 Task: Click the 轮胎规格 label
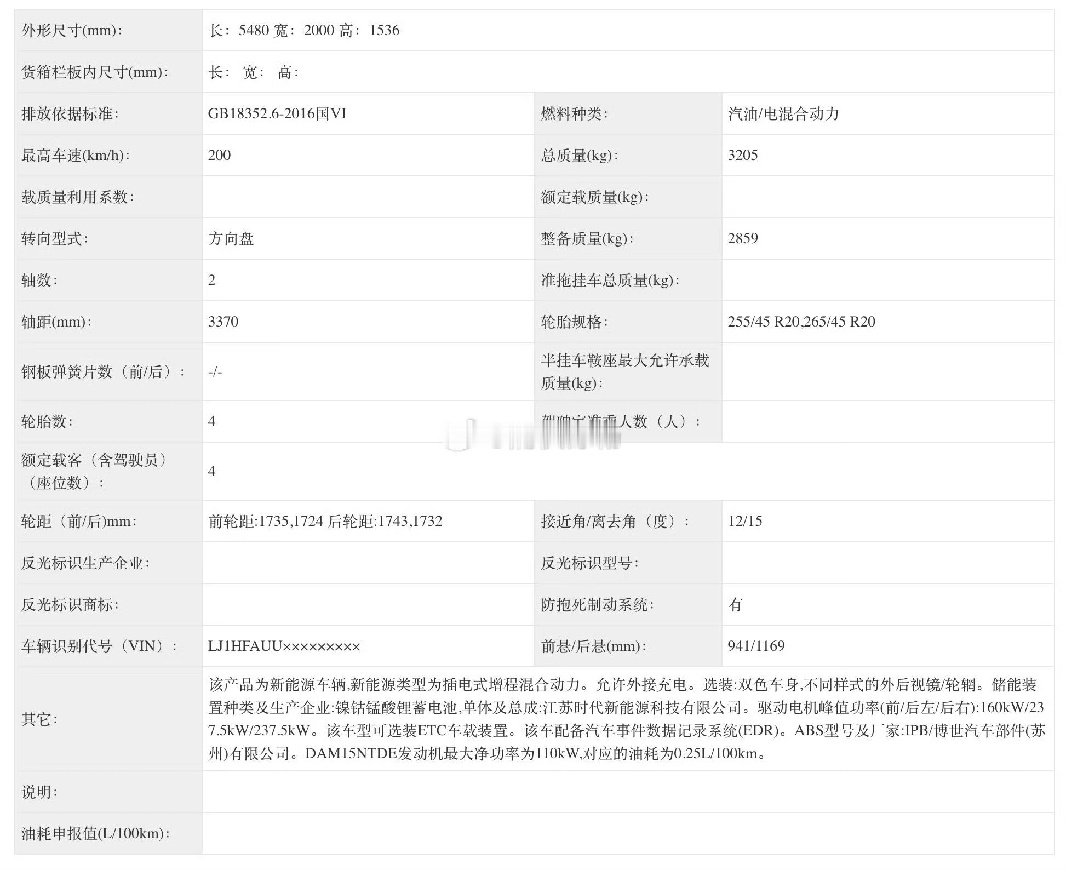tap(575, 322)
